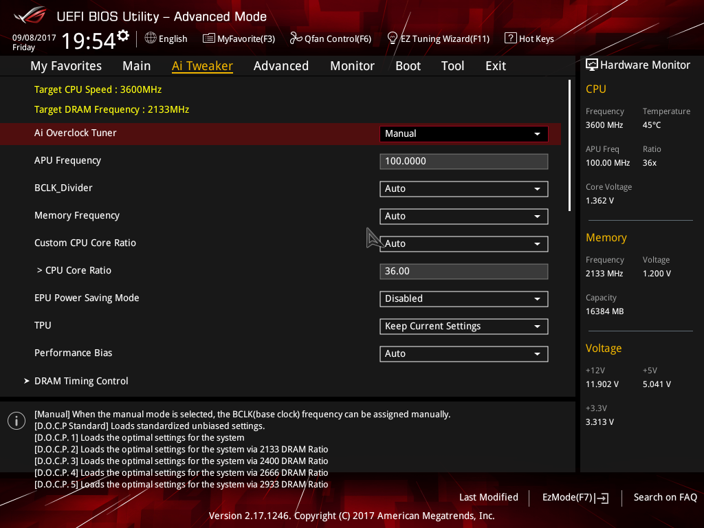Viewport: 704px width, 528px height.
Task: Click the 09/08/2017 date text
Action: tap(34, 38)
